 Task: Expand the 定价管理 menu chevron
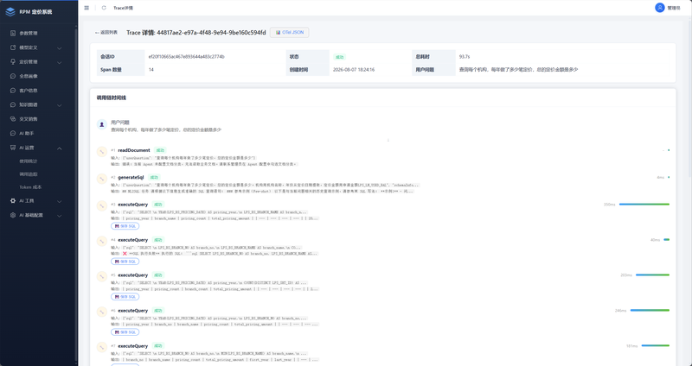[60, 62]
